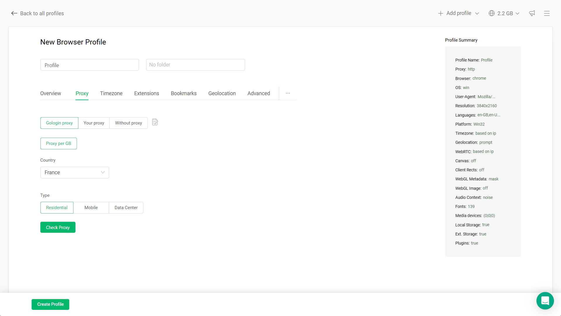Select the Your proxy option
Viewport: 561px width, 316px height.
pos(94,123)
